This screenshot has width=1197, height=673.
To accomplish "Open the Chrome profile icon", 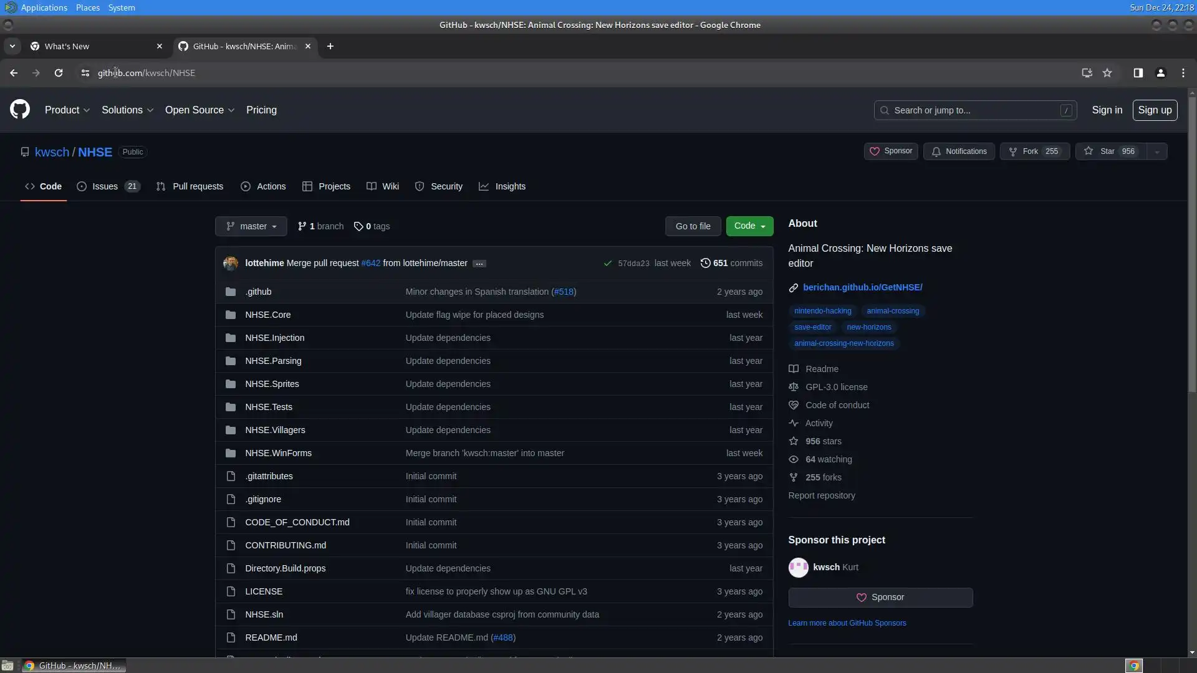I will pyautogui.click(x=1160, y=73).
